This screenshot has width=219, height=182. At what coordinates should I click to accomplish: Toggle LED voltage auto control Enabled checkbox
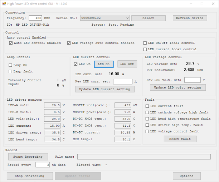[x=69, y=43]
